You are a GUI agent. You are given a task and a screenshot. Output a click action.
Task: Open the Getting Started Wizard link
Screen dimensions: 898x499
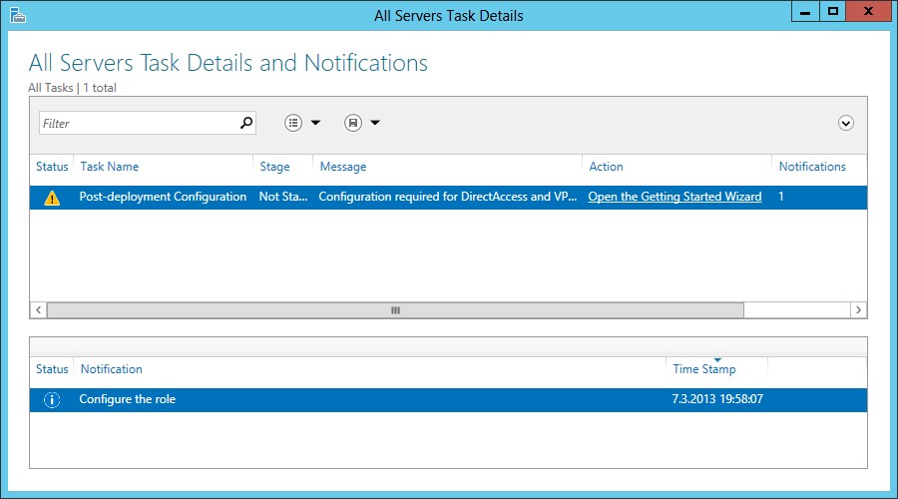click(x=674, y=197)
